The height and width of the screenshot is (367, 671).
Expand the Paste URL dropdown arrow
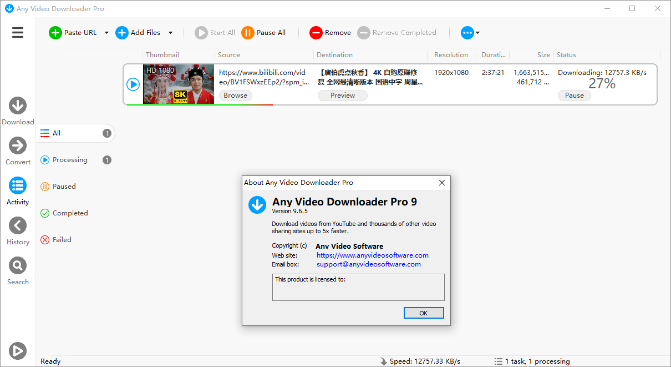106,33
